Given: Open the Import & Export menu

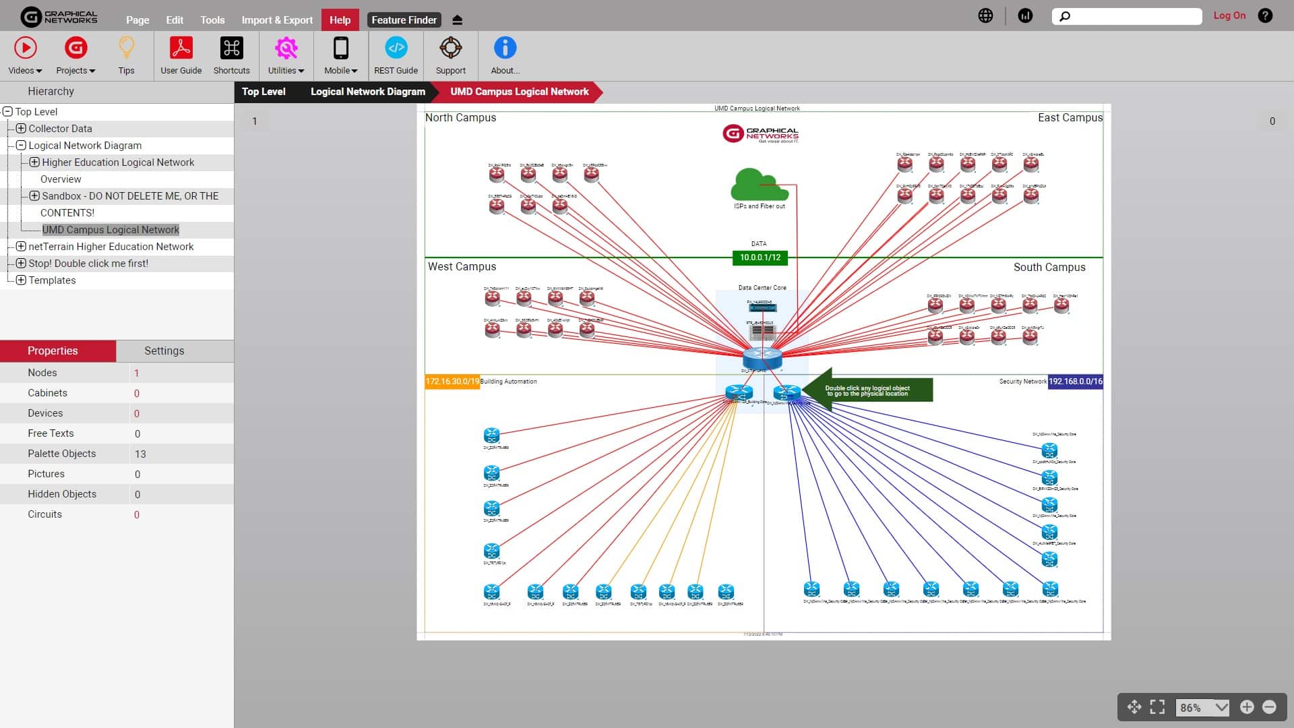Looking at the screenshot, I should 277,20.
